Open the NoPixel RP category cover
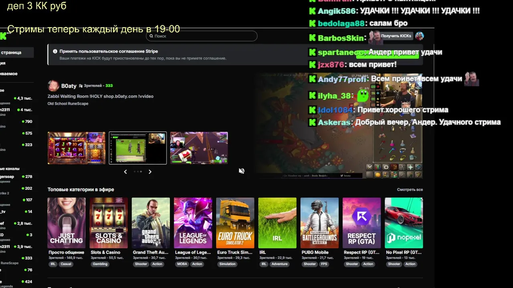 click(404, 223)
